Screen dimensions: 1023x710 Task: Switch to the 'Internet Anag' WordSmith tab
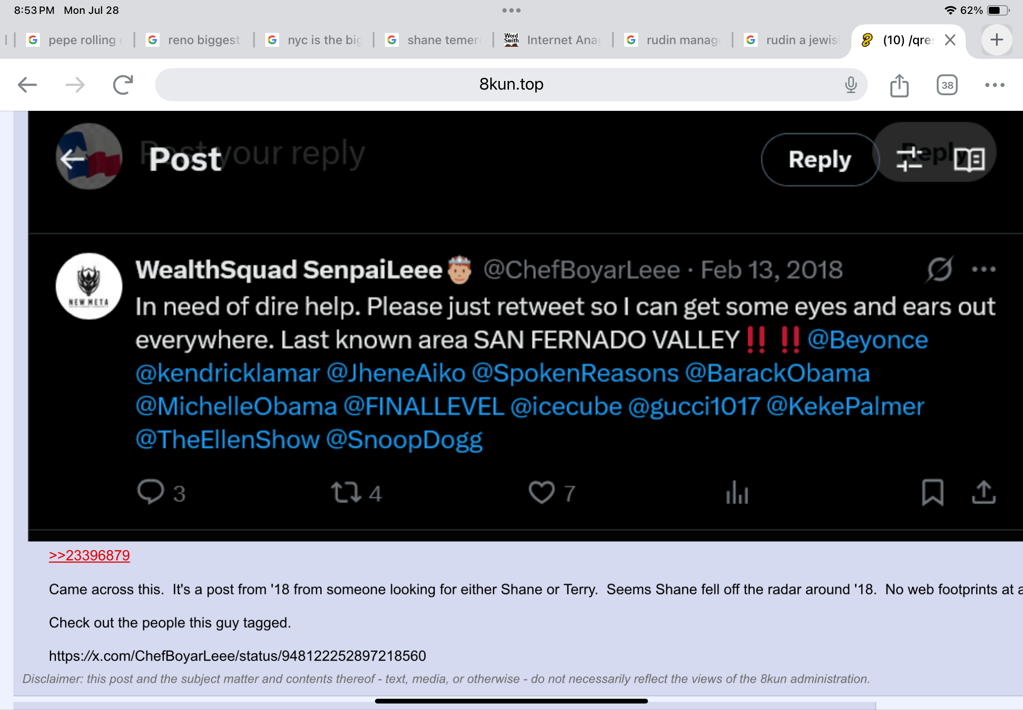tap(553, 39)
